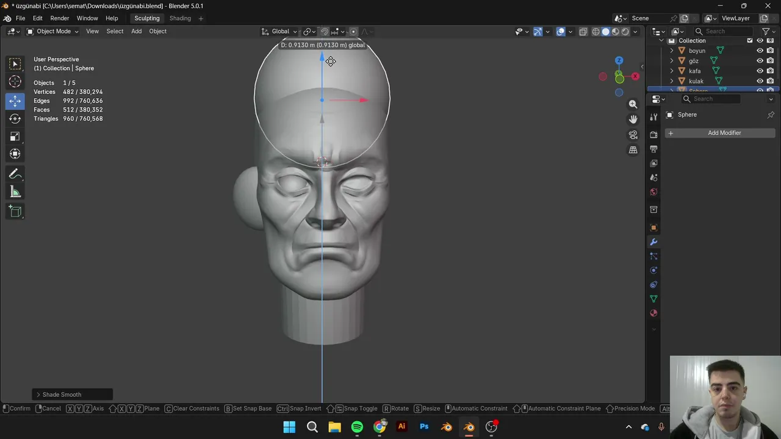Select the Select Box tool
The height and width of the screenshot is (439, 781).
coord(15,64)
